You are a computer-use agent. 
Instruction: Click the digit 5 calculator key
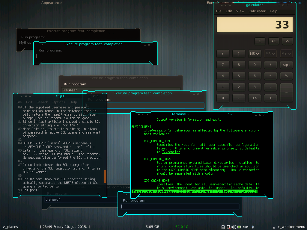click(x=239, y=76)
